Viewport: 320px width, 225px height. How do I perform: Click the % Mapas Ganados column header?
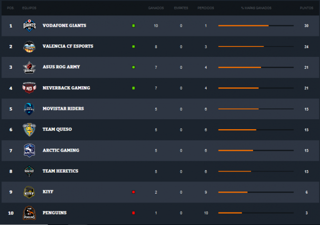coord(256,8)
